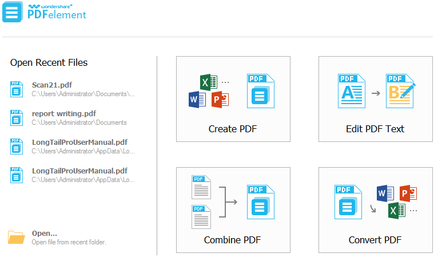Click the bracket arrow in Combine PDF card

[228, 202]
